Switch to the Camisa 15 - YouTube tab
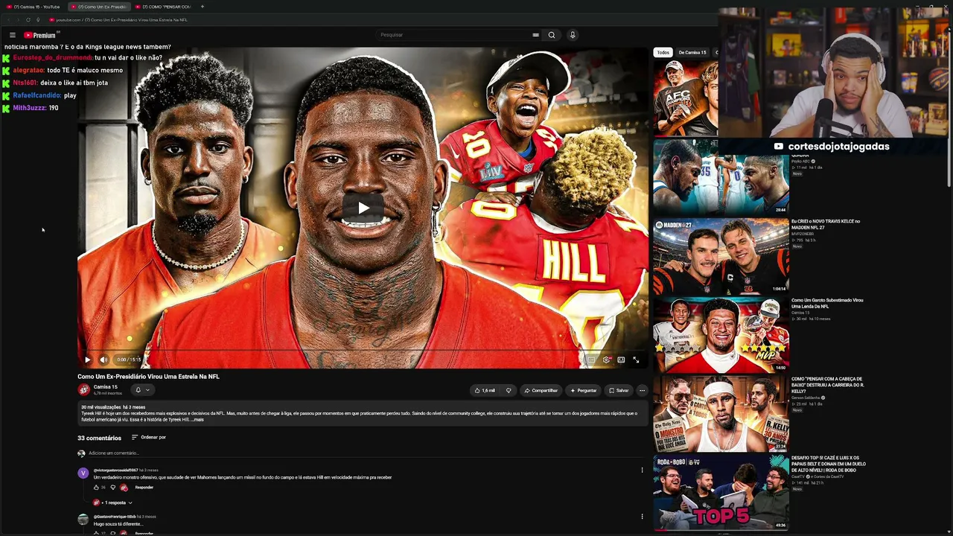Image resolution: width=953 pixels, height=536 pixels. click(x=34, y=7)
